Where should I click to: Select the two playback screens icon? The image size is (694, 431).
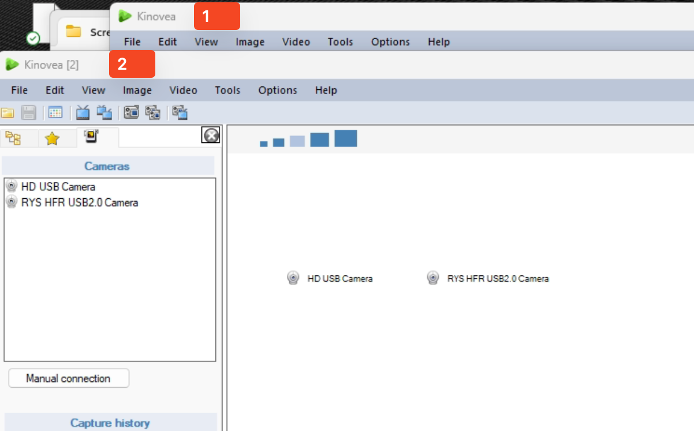(104, 113)
